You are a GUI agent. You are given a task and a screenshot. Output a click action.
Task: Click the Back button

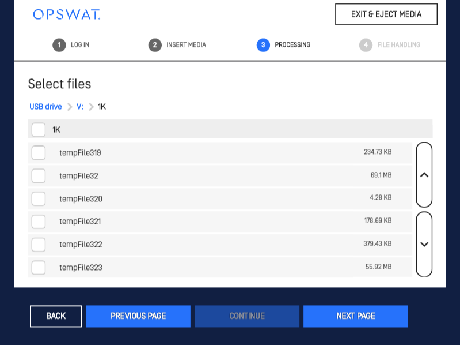click(x=56, y=316)
